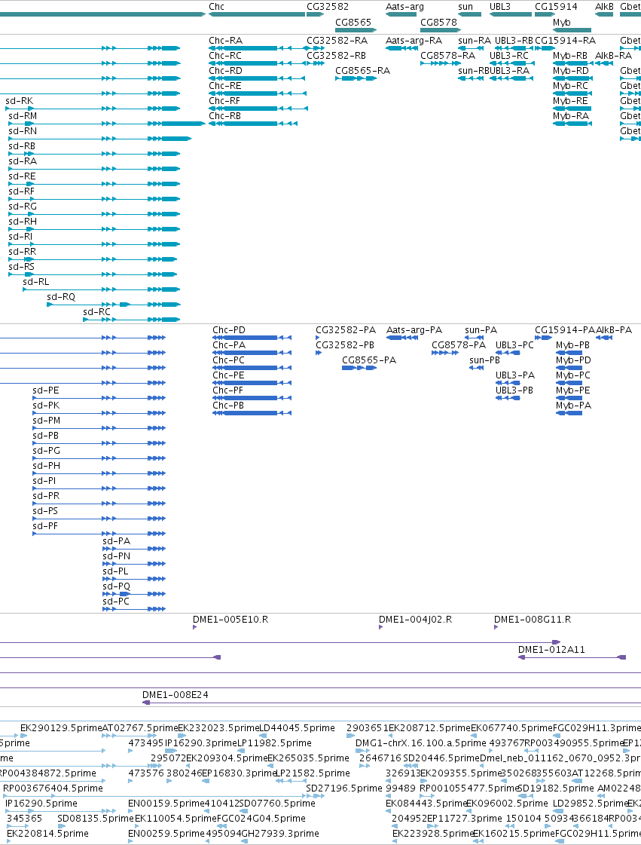This screenshot has height=845, width=641.
Task: Click protein label CG15914-PA
Action: 565,330
